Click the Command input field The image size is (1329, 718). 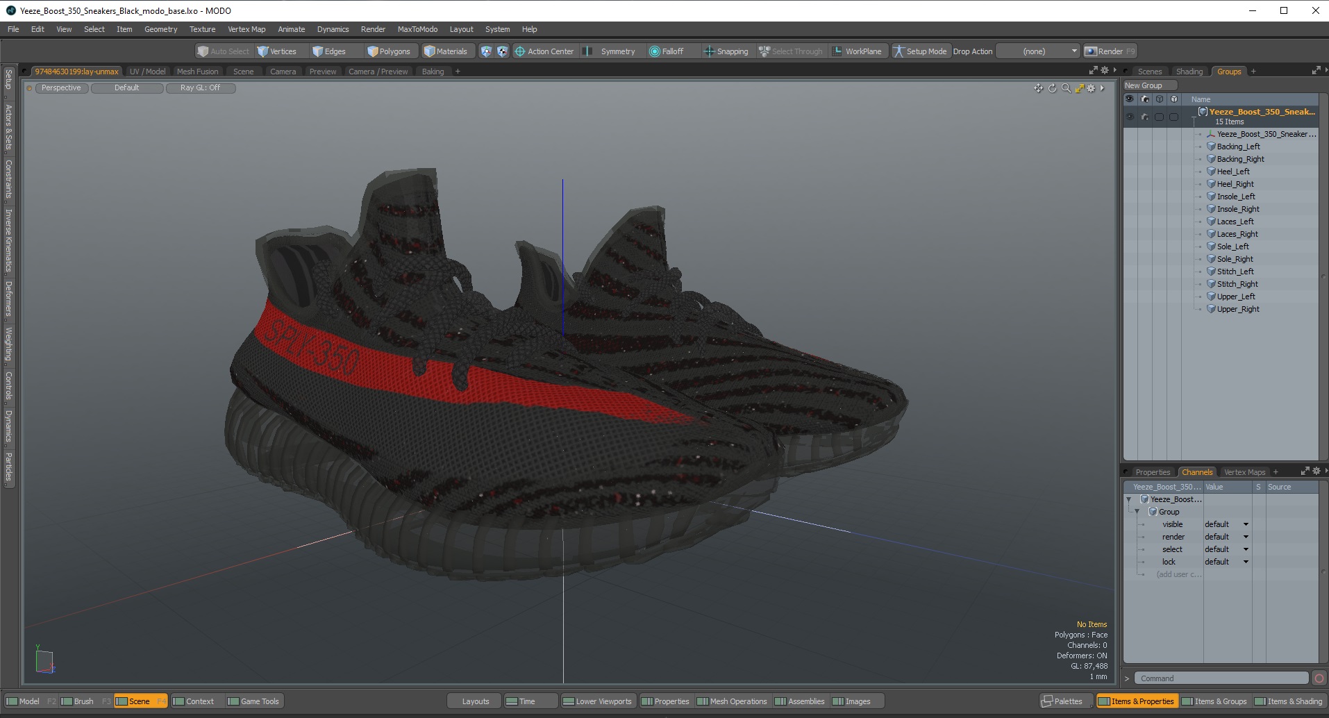pos(1221,678)
